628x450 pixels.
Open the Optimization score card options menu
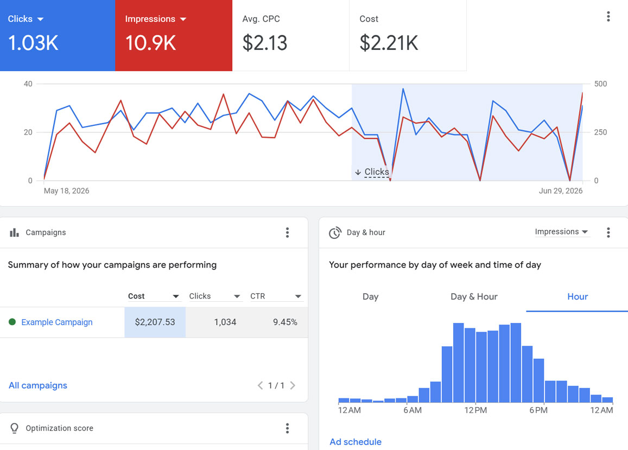287,428
